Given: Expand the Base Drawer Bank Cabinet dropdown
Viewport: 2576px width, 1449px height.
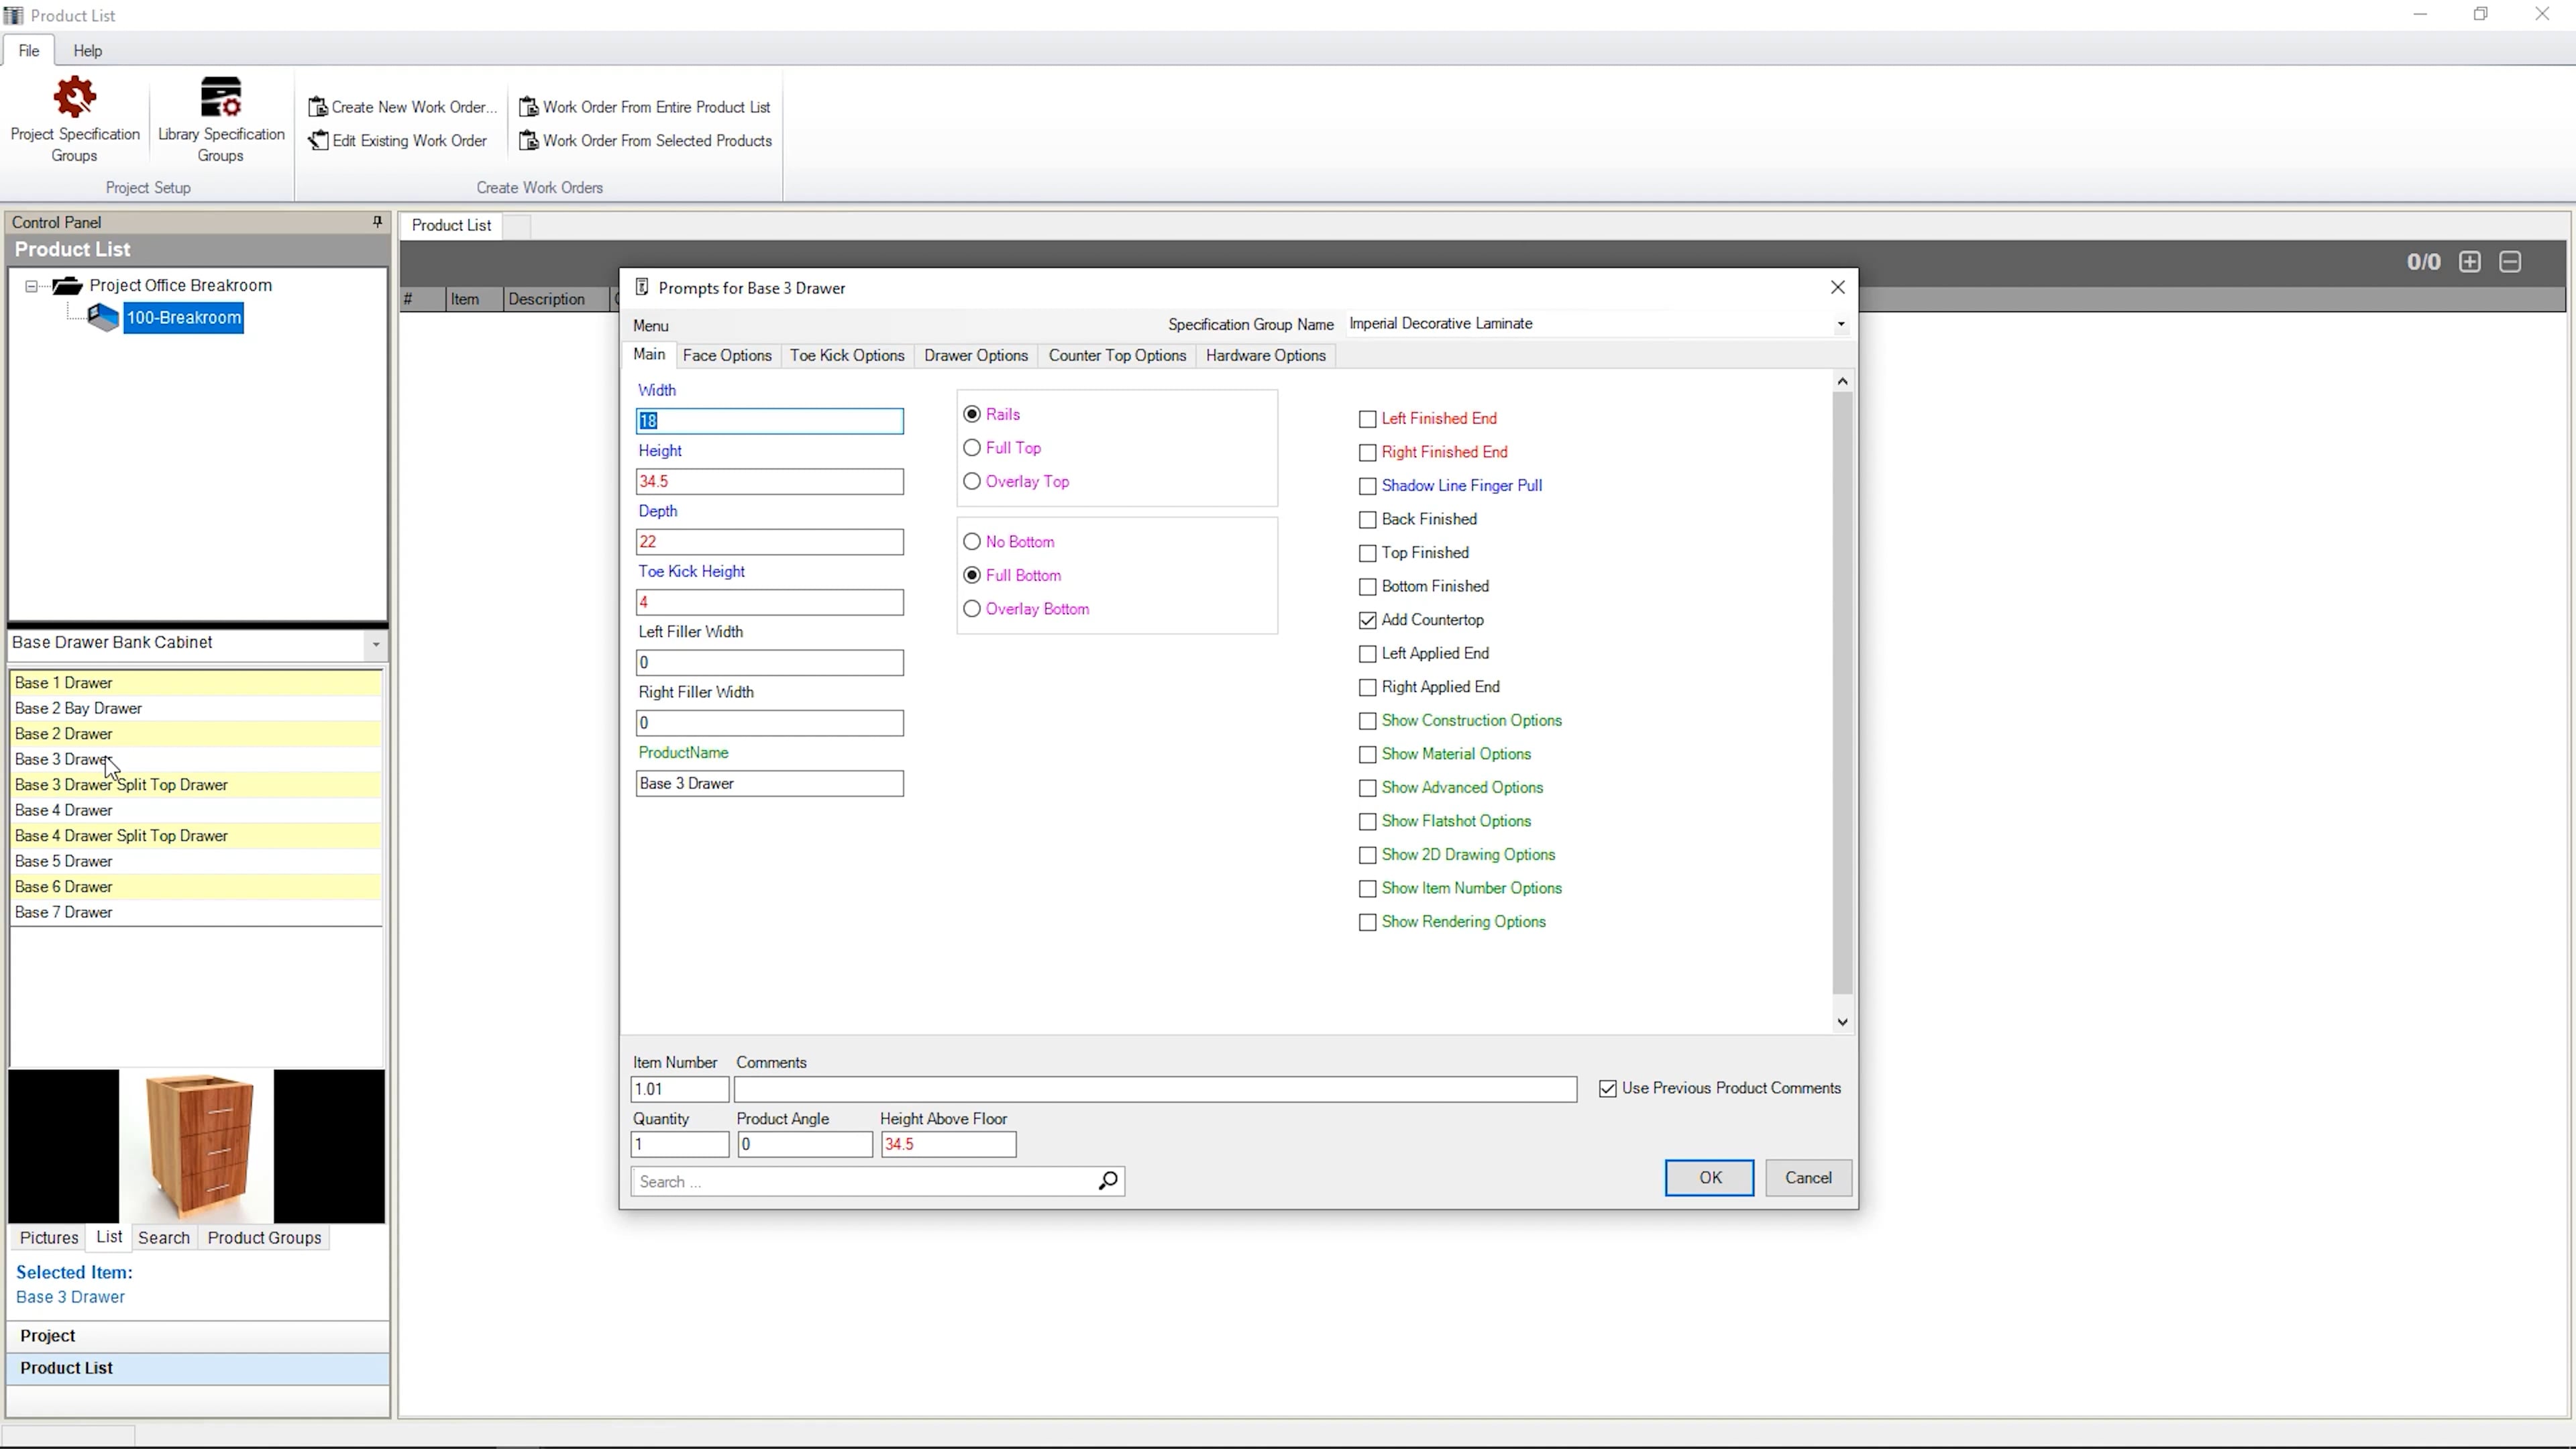Looking at the screenshot, I should click(376, 644).
